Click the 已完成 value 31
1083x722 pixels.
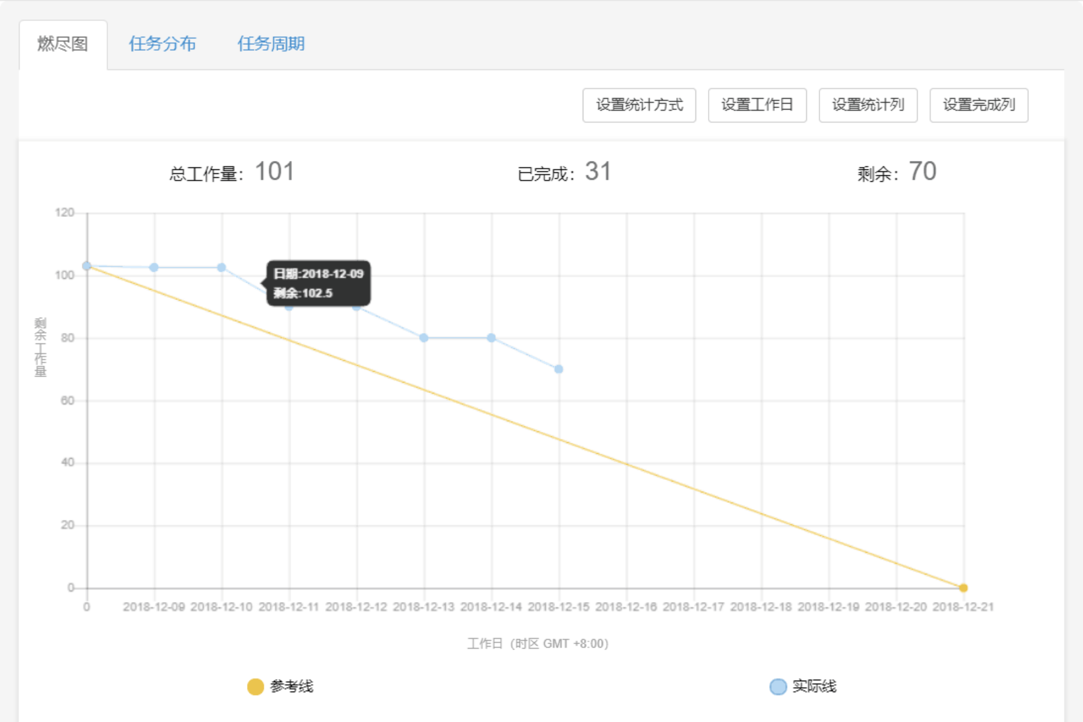click(x=598, y=172)
